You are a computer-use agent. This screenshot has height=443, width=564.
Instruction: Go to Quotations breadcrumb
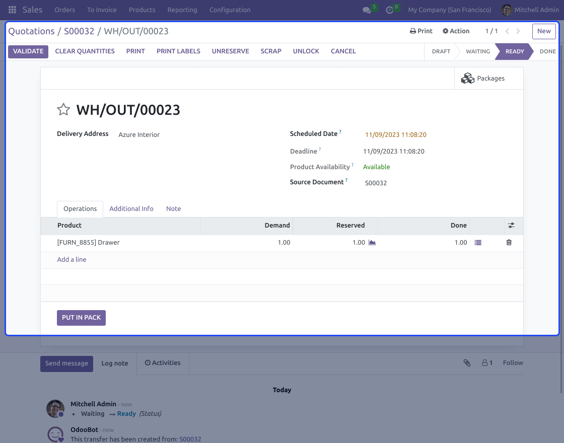click(31, 31)
